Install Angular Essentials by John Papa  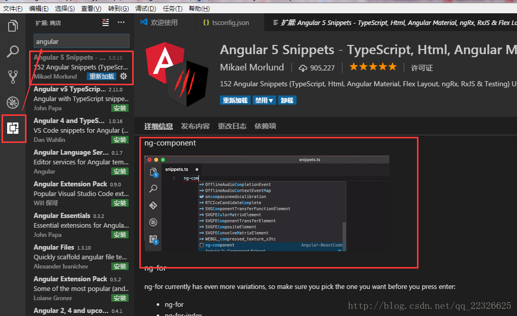(x=120, y=235)
